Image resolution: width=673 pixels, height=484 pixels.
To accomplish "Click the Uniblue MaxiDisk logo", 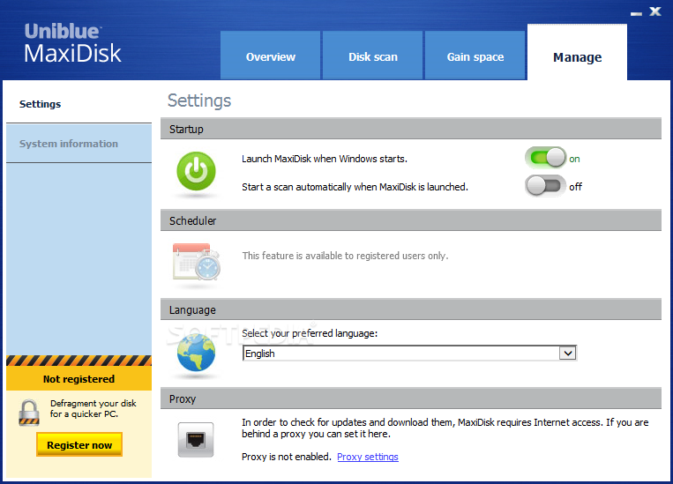I will coord(72,44).
